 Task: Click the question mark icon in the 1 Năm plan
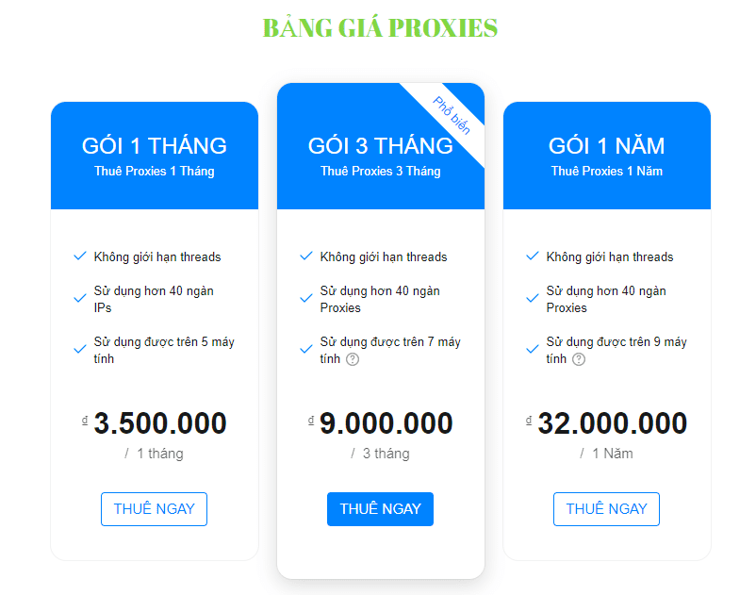(x=579, y=359)
